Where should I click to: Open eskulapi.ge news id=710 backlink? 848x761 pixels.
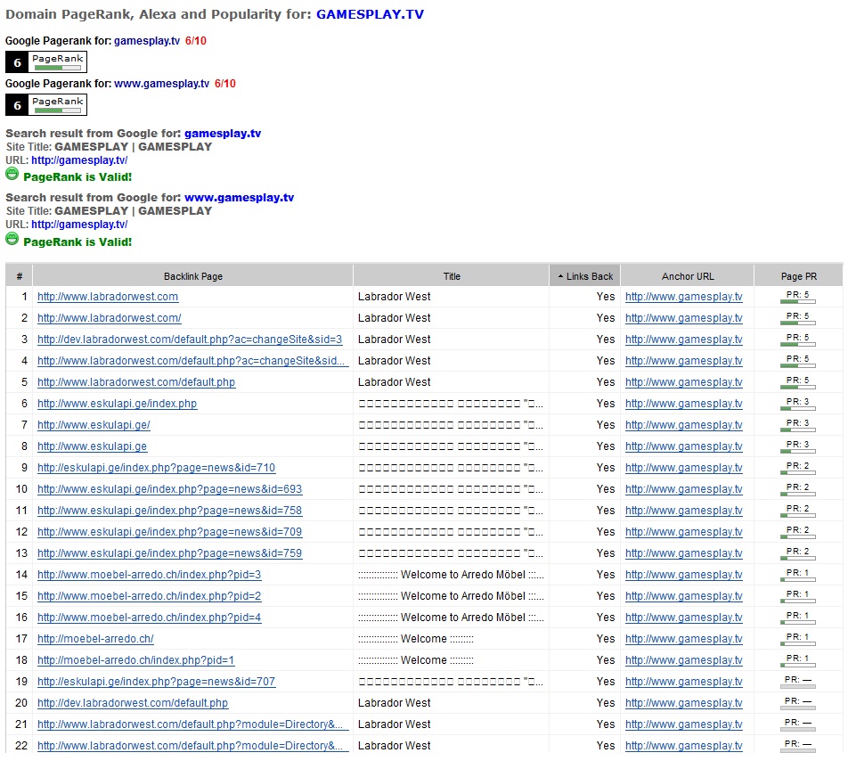pos(156,468)
